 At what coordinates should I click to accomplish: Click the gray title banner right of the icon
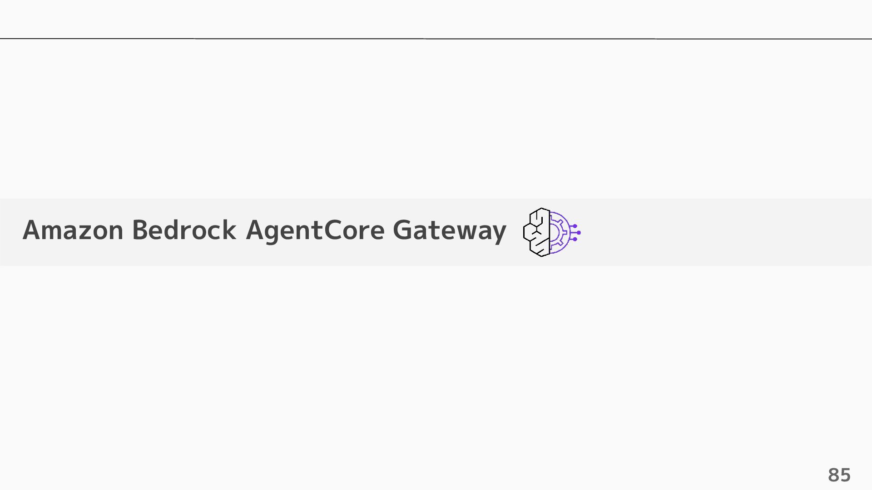[x=727, y=232]
